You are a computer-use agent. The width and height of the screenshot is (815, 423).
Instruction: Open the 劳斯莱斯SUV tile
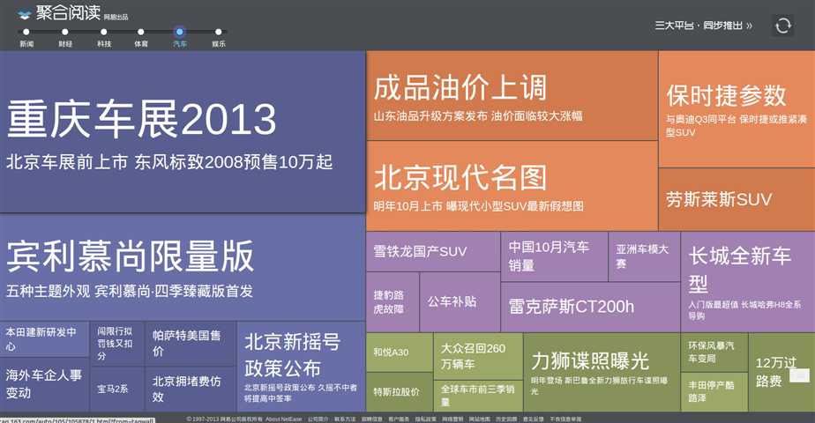click(737, 199)
